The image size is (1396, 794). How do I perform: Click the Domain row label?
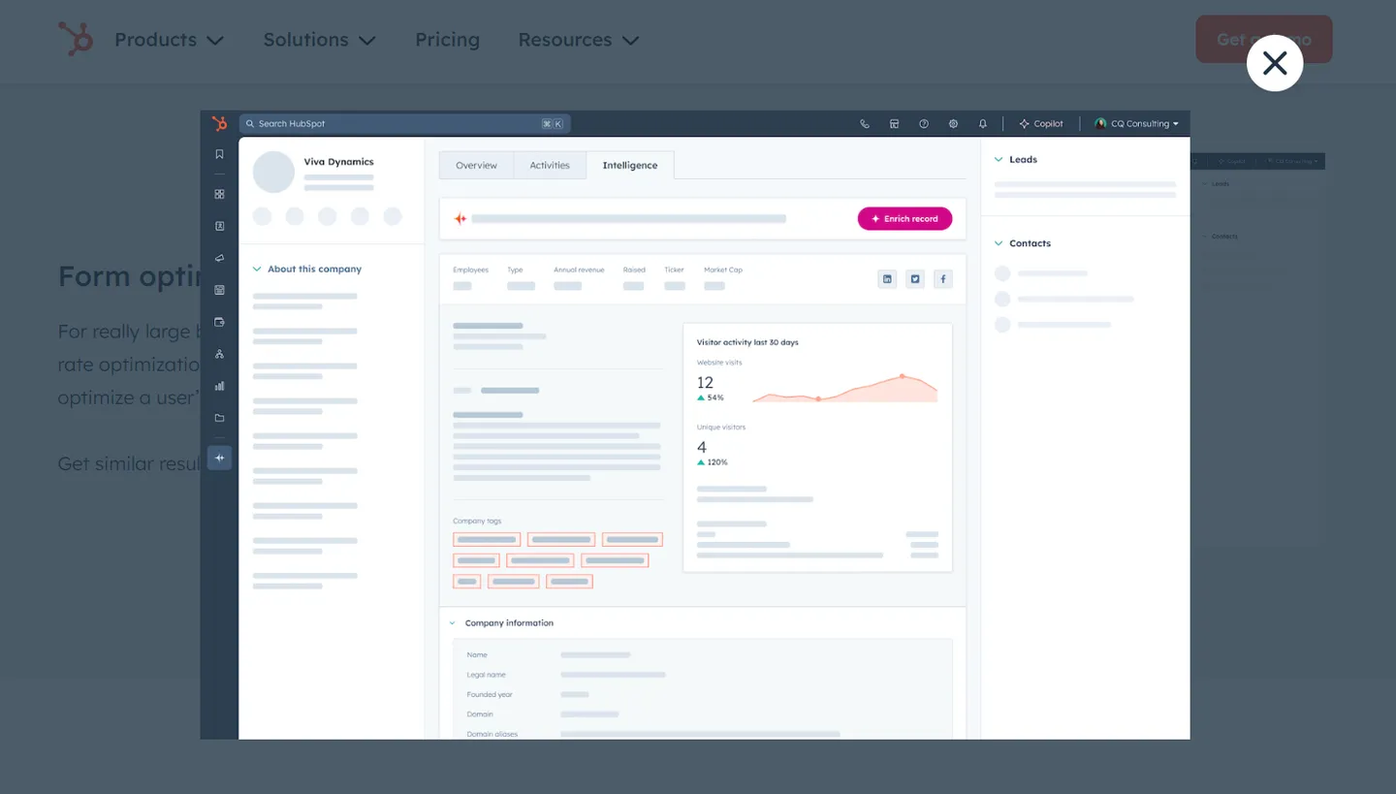pos(480,715)
